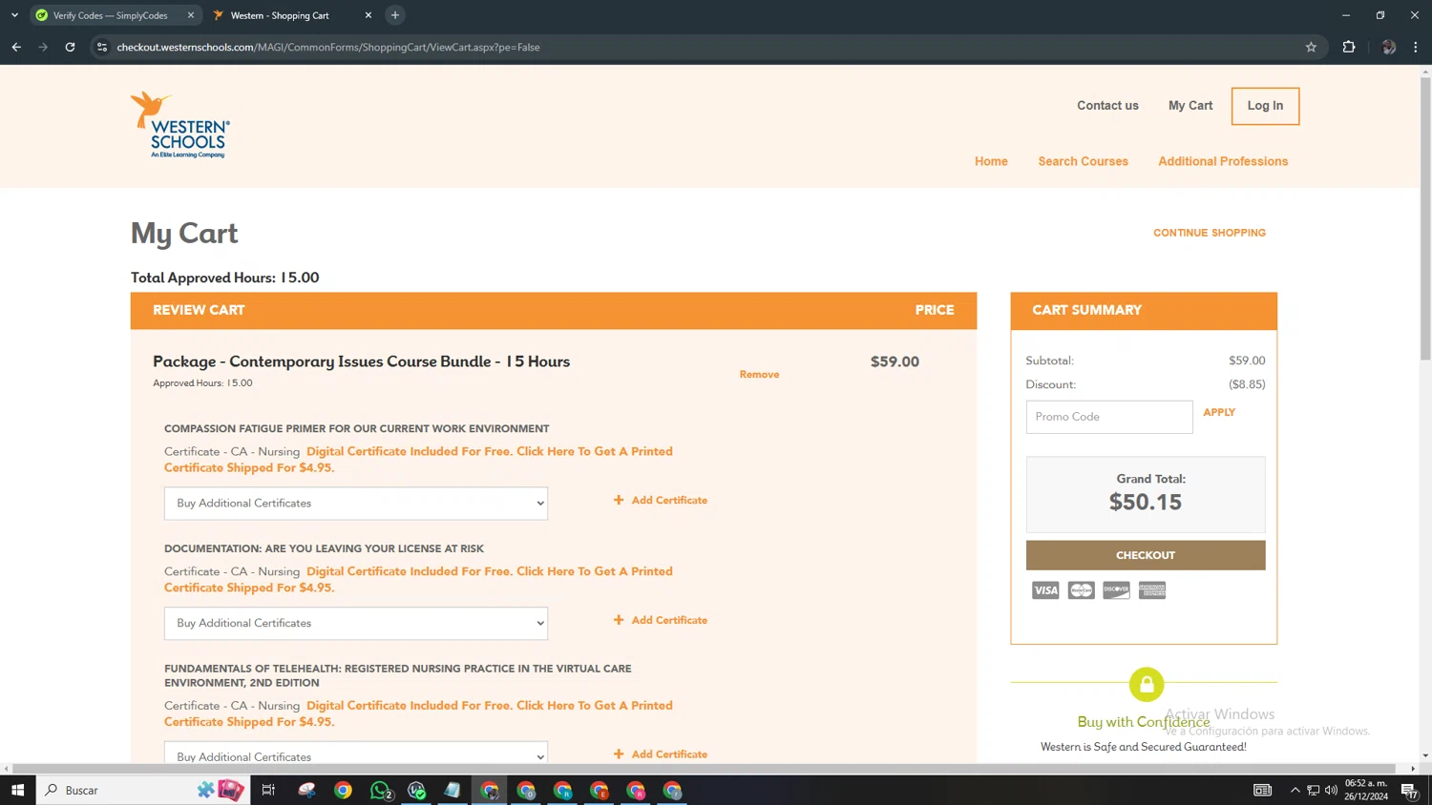Apply the promo code
The width and height of the screenshot is (1432, 805).
coord(1219,412)
